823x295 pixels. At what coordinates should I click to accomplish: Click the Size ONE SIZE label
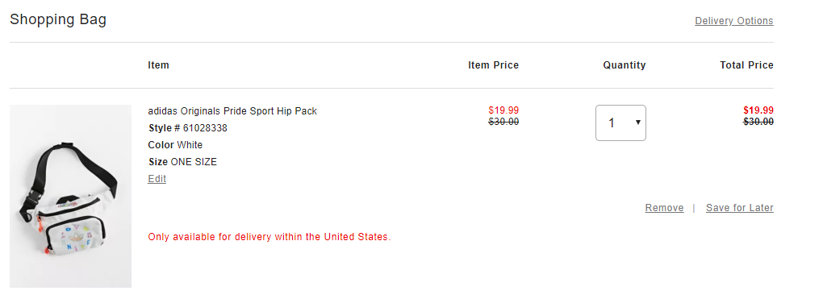coord(182,162)
